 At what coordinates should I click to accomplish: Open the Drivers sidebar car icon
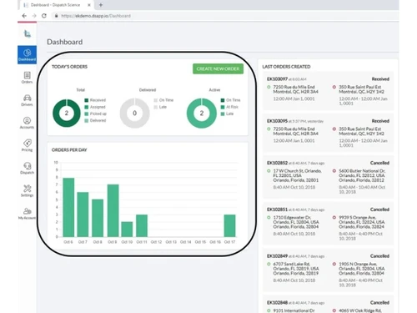(27, 100)
